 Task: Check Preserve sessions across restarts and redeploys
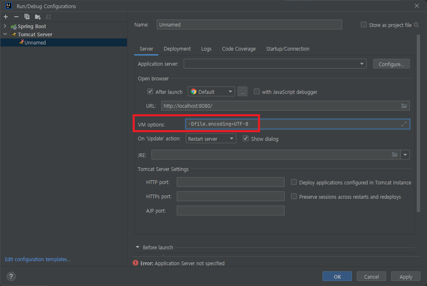tap(294, 196)
